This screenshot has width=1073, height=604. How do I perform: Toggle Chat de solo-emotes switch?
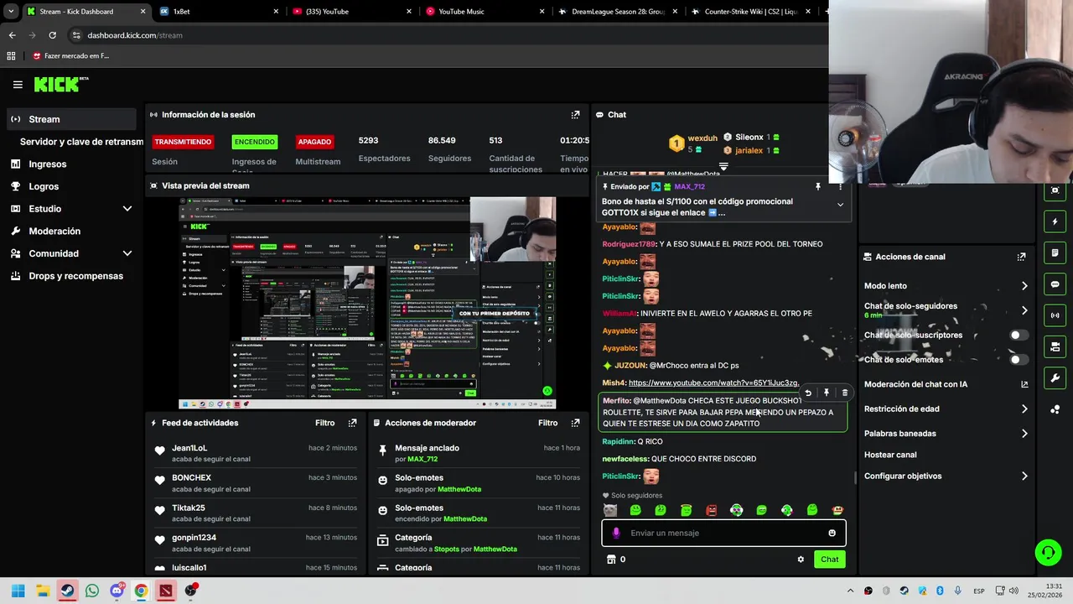tap(1019, 360)
